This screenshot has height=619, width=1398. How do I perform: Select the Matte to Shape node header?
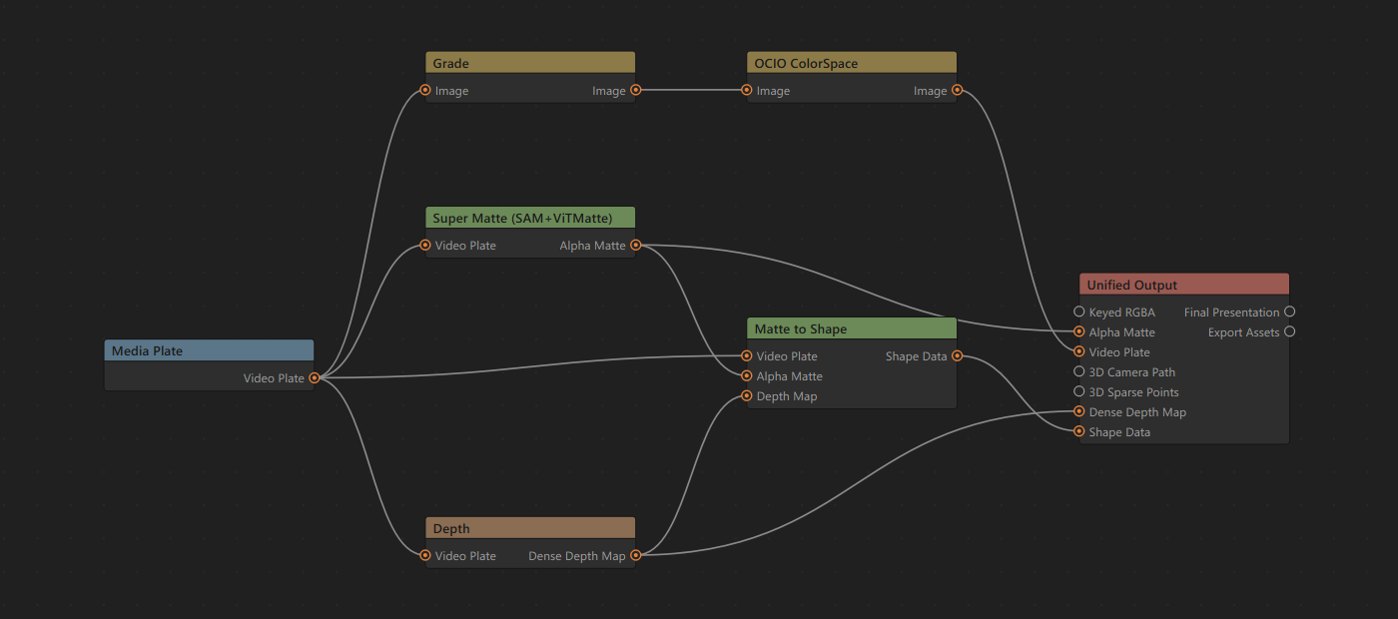pyautogui.click(x=852, y=328)
